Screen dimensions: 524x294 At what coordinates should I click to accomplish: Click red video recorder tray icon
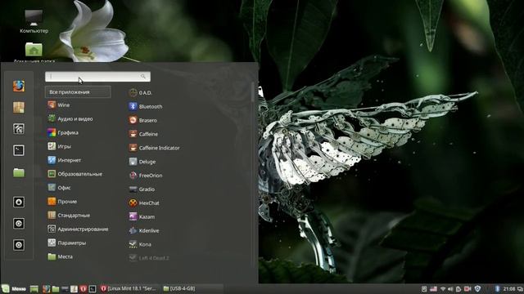[468, 288]
